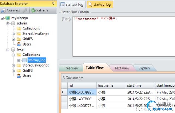This screenshot has width=175, height=113.
Task: Open the Text View tab
Action: point(122,68)
